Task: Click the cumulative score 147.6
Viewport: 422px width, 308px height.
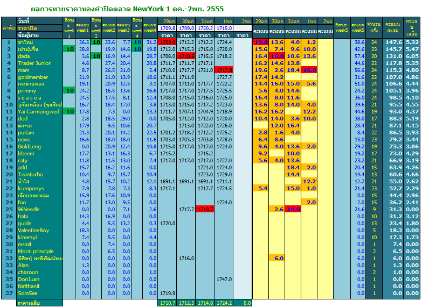Action: click(393, 42)
